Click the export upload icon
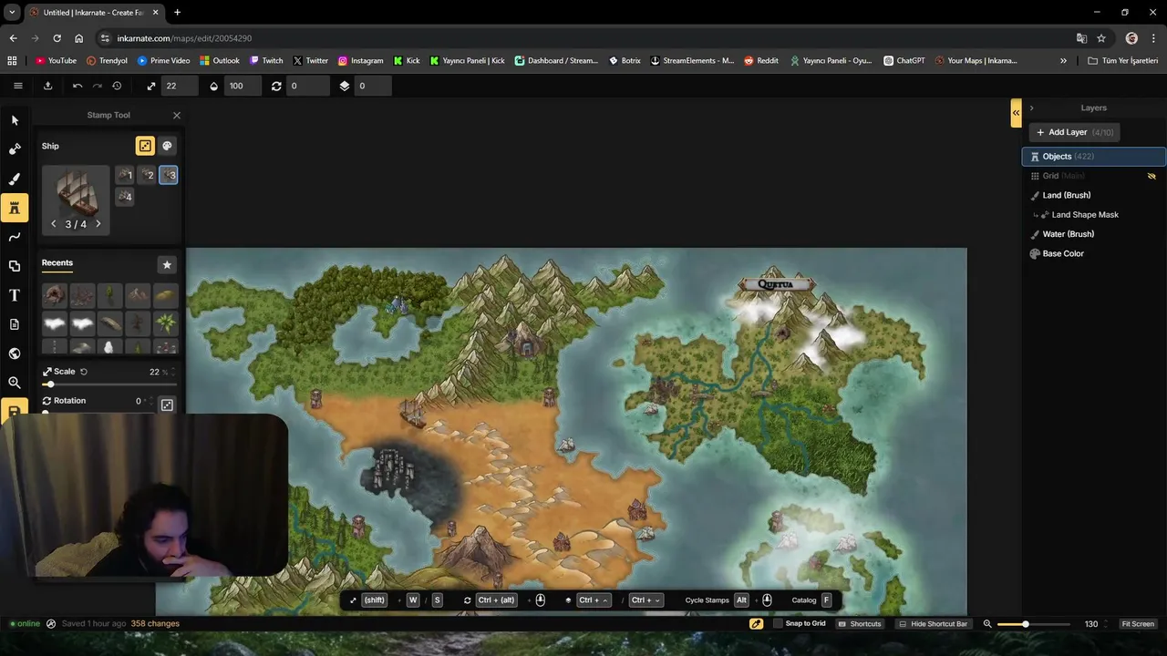Viewport: 1167px width, 656px height. (x=47, y=86)
